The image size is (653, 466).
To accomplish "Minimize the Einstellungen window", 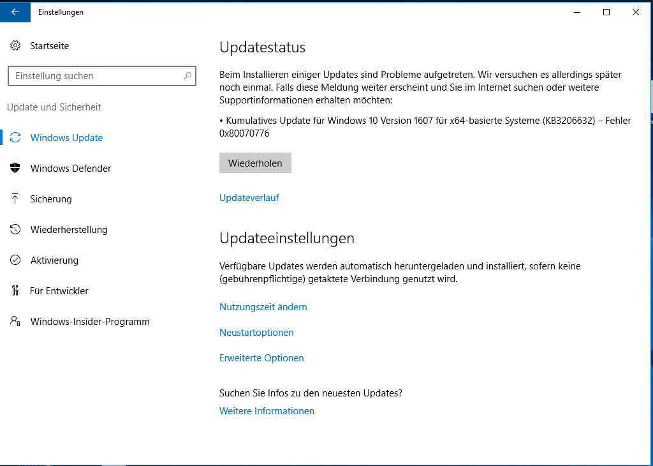I will (x=577, y=12).
